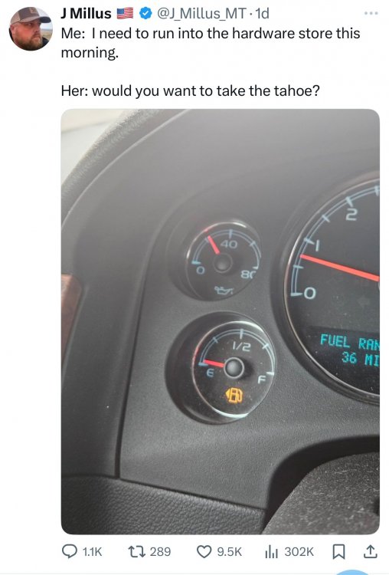Viewport: 389px width, 575px height.
Task: Click the 9.5K likes count
Action: coord(229,551)
